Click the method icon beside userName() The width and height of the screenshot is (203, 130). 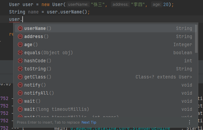pyautogui.click(x=20, y=28)
